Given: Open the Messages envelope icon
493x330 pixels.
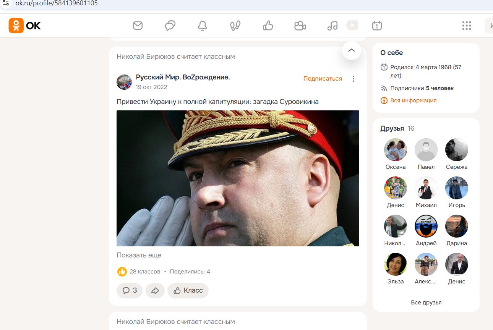Looking at the screenshot, I should 138,26.
